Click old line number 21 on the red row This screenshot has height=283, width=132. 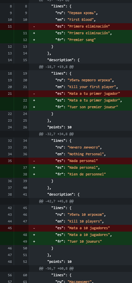click(10, 94)
